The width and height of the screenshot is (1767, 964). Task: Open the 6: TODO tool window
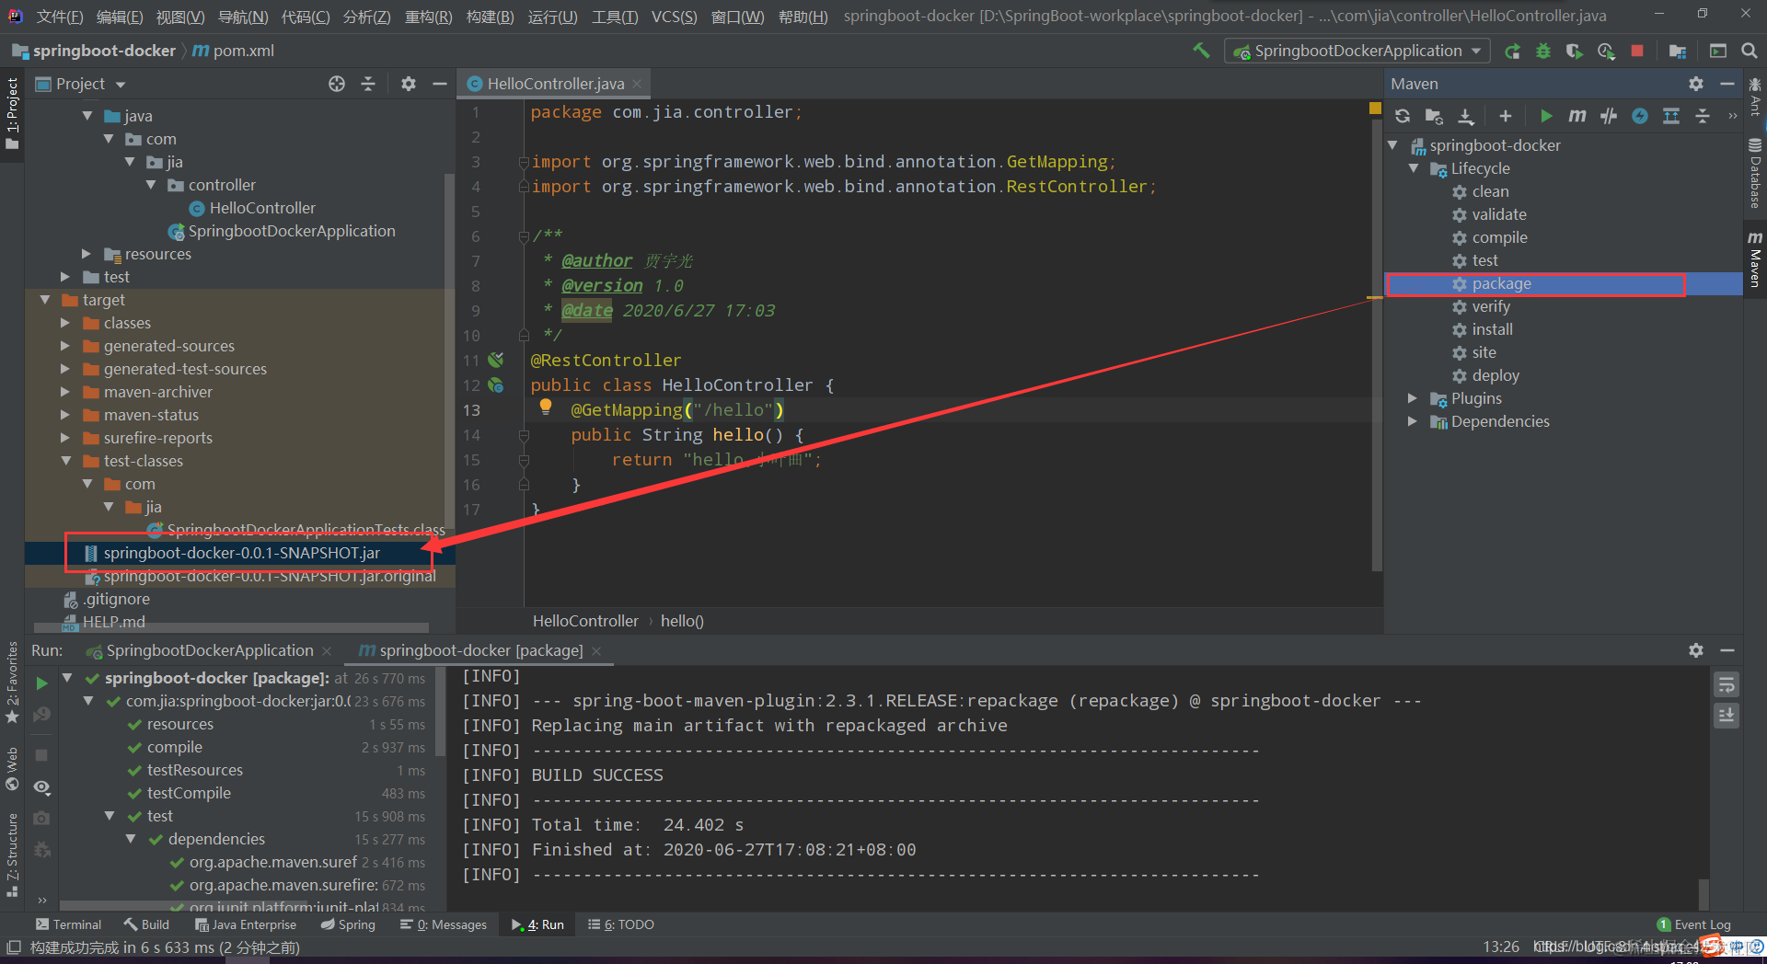coord(621,924)
